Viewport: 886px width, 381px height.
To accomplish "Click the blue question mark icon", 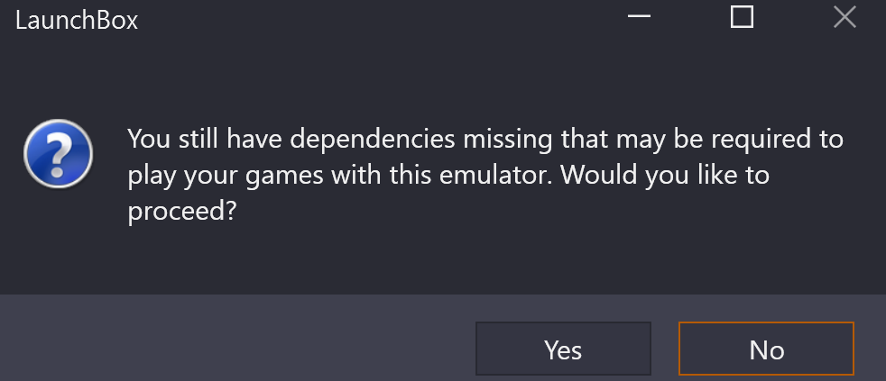I will coord(59,154).
